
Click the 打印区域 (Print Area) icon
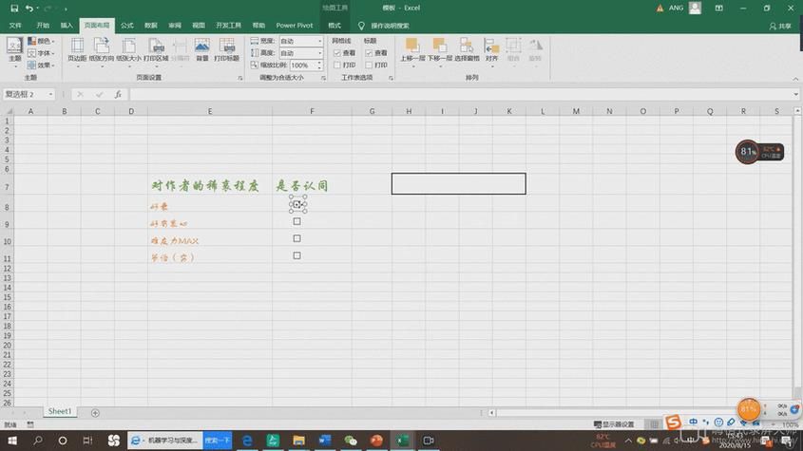click(x=154, y=47)
